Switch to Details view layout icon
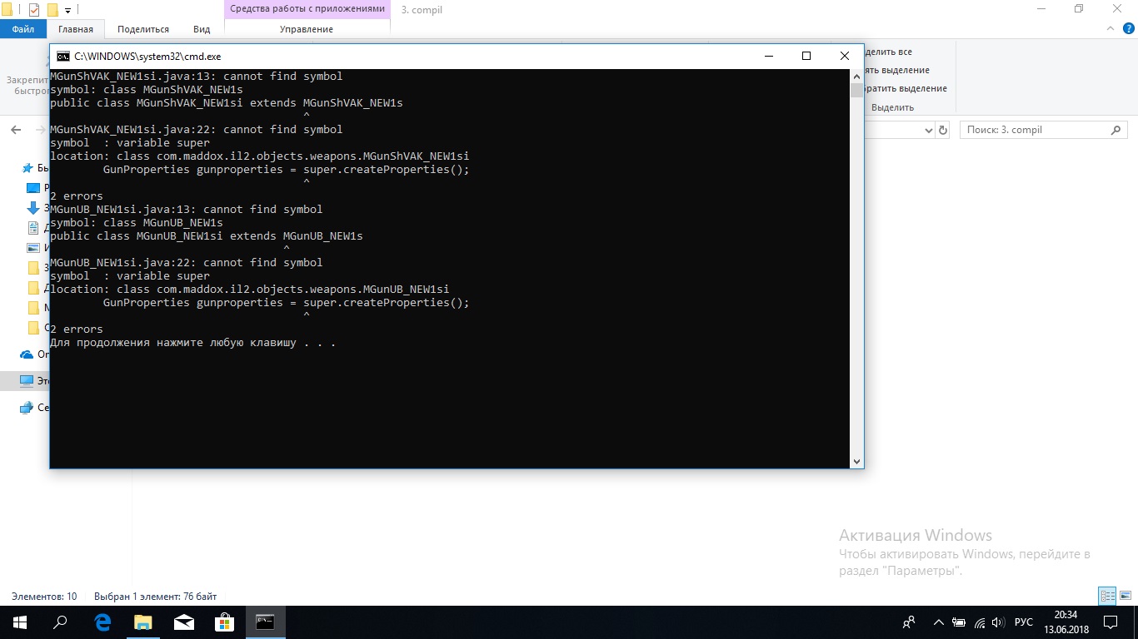 pyautogui.click(x=1107, y=596)
